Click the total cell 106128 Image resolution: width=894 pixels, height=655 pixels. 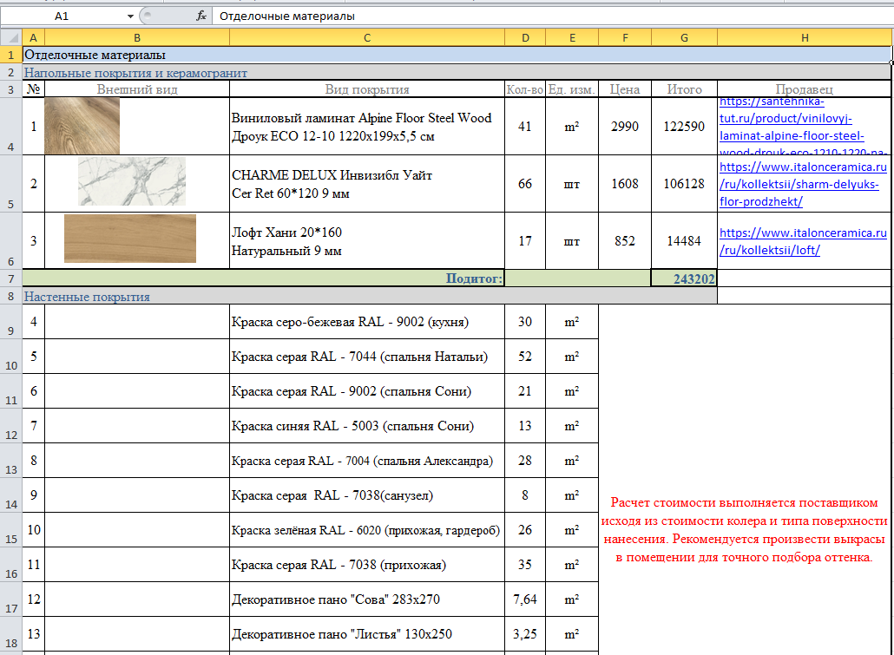tap(684, 184)
